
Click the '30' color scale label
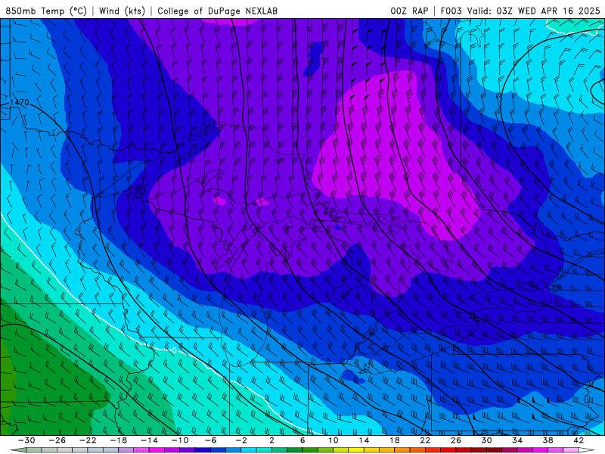coord(486,440)
